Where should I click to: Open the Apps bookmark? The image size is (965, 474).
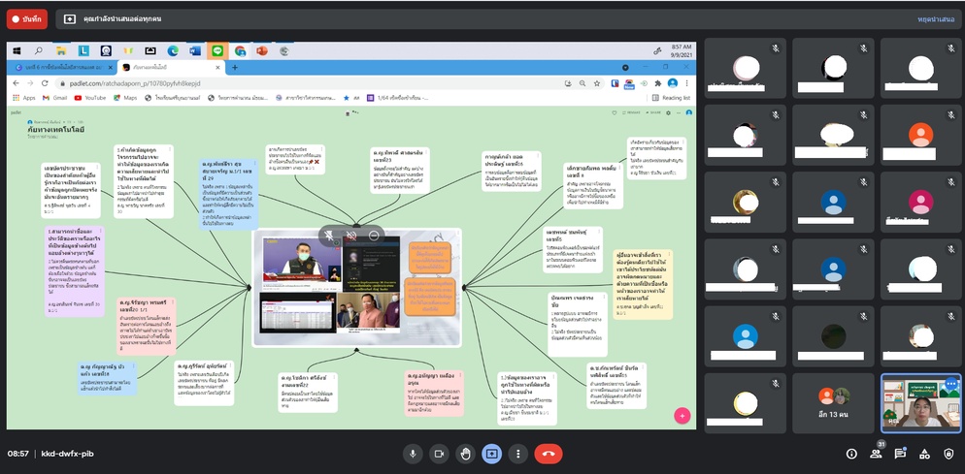[x=24, y=98]
